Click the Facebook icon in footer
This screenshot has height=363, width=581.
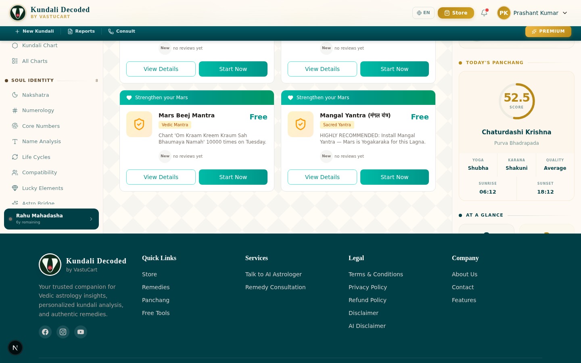click(x=45, y=332)
